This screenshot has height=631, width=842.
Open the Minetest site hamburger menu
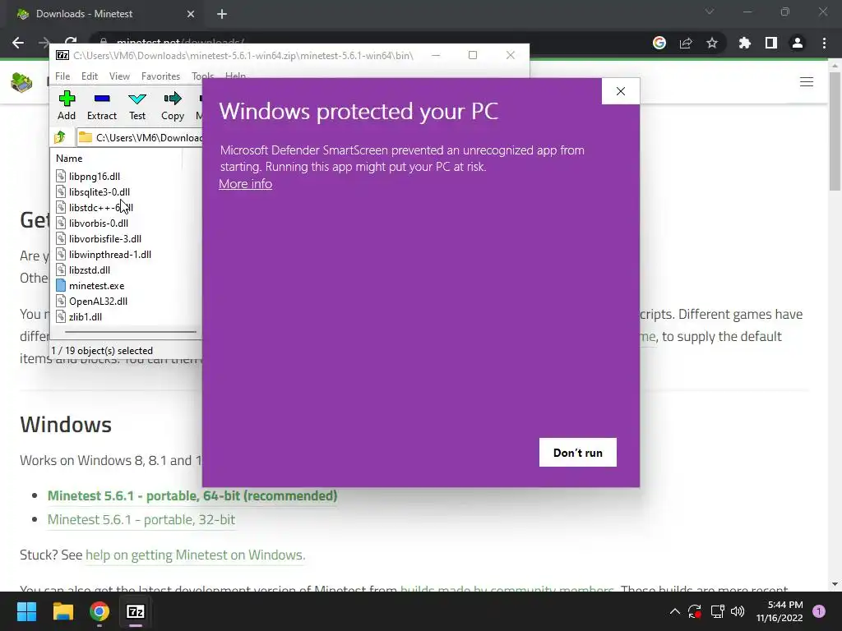807,82
